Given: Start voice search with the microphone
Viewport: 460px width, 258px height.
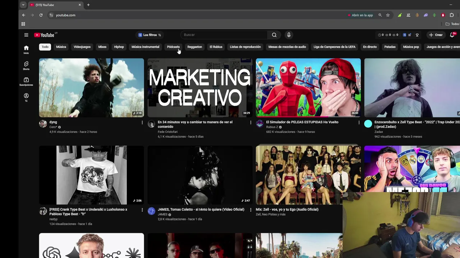Looking at the screenshot, I should pyautogui.click(x=289, y=35).
